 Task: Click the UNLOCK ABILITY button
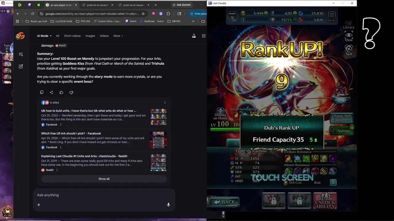325,200
